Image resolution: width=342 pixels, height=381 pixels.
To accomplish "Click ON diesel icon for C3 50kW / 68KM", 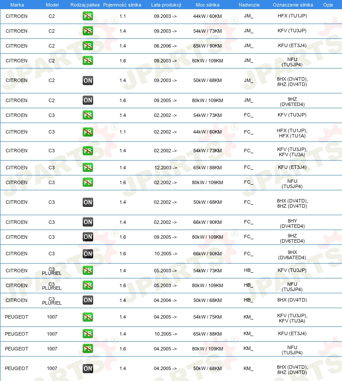I will pos(87,202).
